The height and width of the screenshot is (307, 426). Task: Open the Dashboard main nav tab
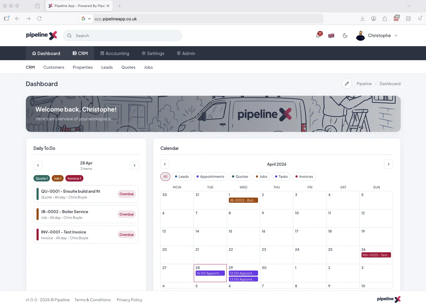point(46,53)
